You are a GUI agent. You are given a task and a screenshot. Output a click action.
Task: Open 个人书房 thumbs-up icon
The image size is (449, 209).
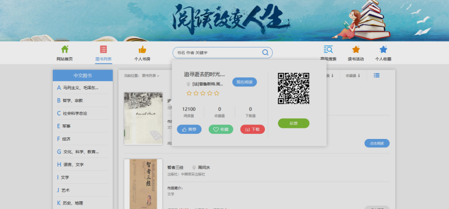pos(143,49)
